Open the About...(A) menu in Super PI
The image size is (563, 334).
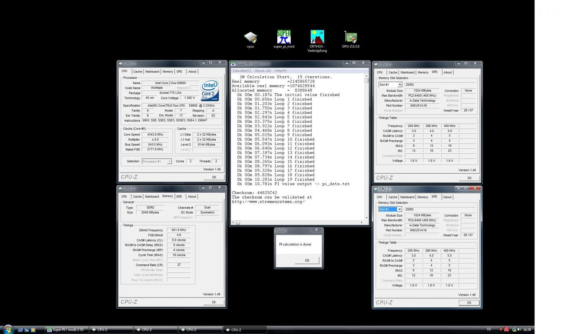coord(262,71)
